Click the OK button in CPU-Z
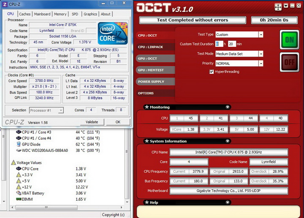304x218 pixels. (x=118, y=122)
